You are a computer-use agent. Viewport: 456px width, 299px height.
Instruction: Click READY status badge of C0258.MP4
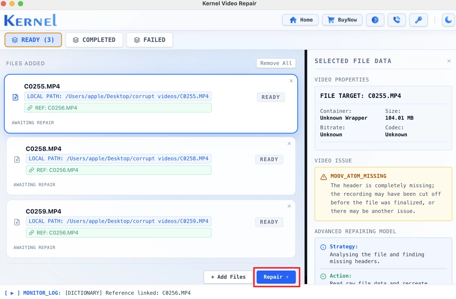point(269,159)
